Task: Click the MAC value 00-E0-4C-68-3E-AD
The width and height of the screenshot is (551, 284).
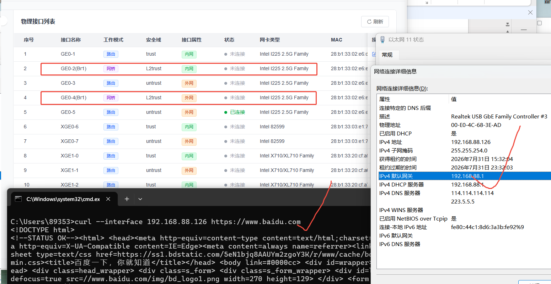Action: pyautogui.click(x=476, y=125)
